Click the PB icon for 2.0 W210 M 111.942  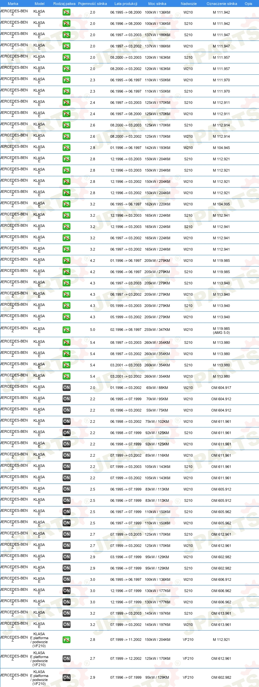click(67, 12)
